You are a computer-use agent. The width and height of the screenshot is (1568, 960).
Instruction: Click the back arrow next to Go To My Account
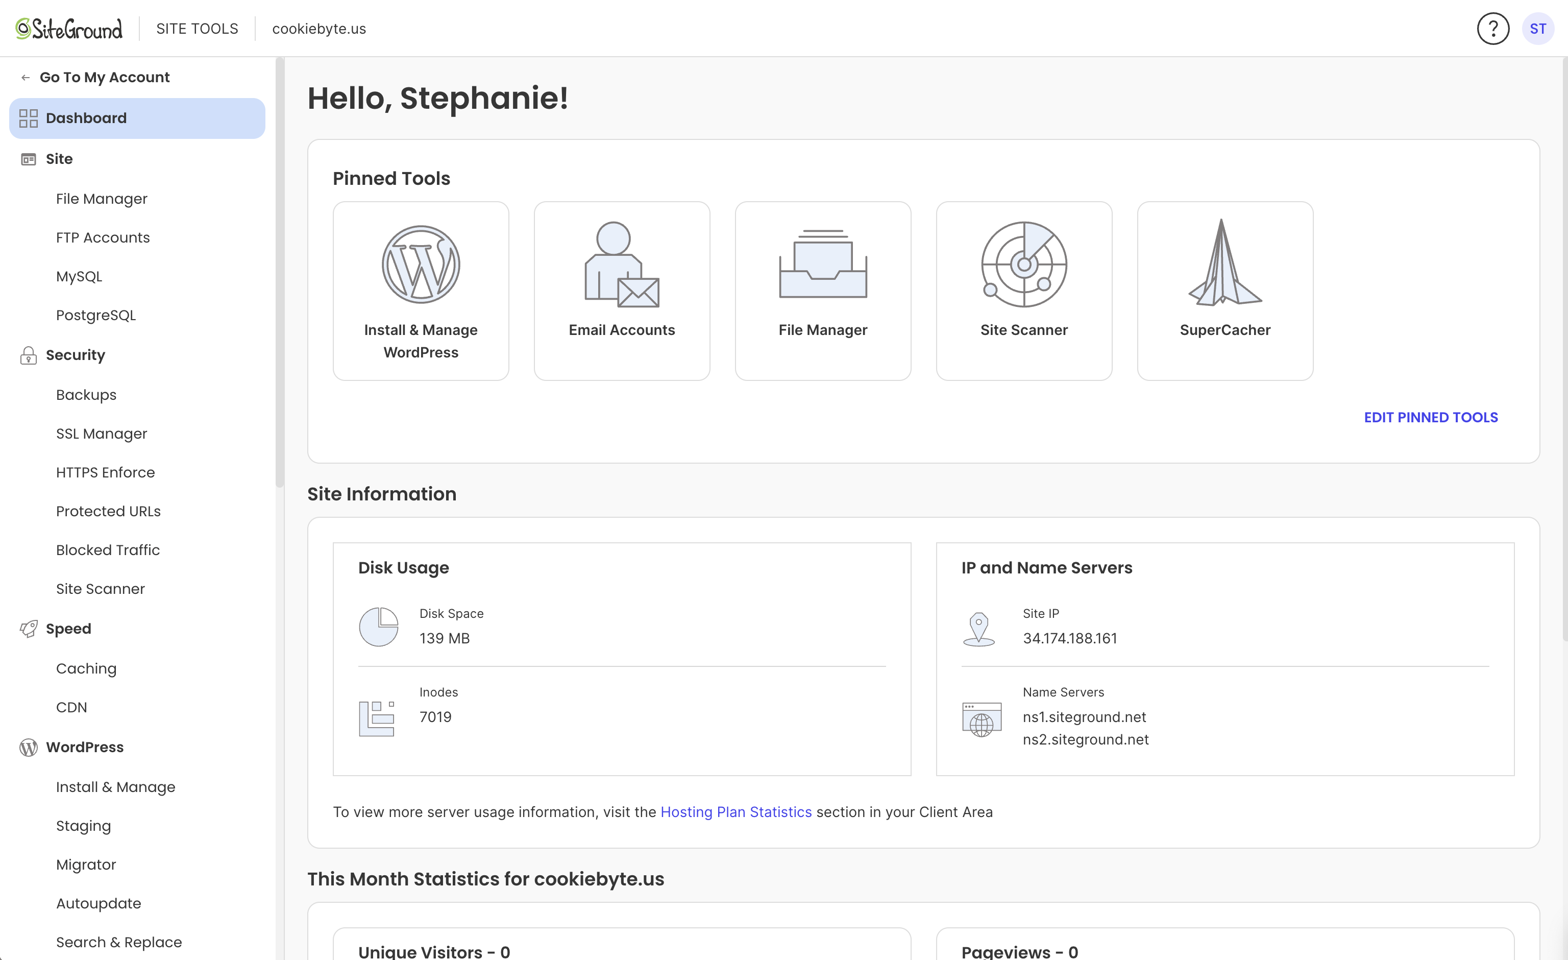(x=26, y=77)
